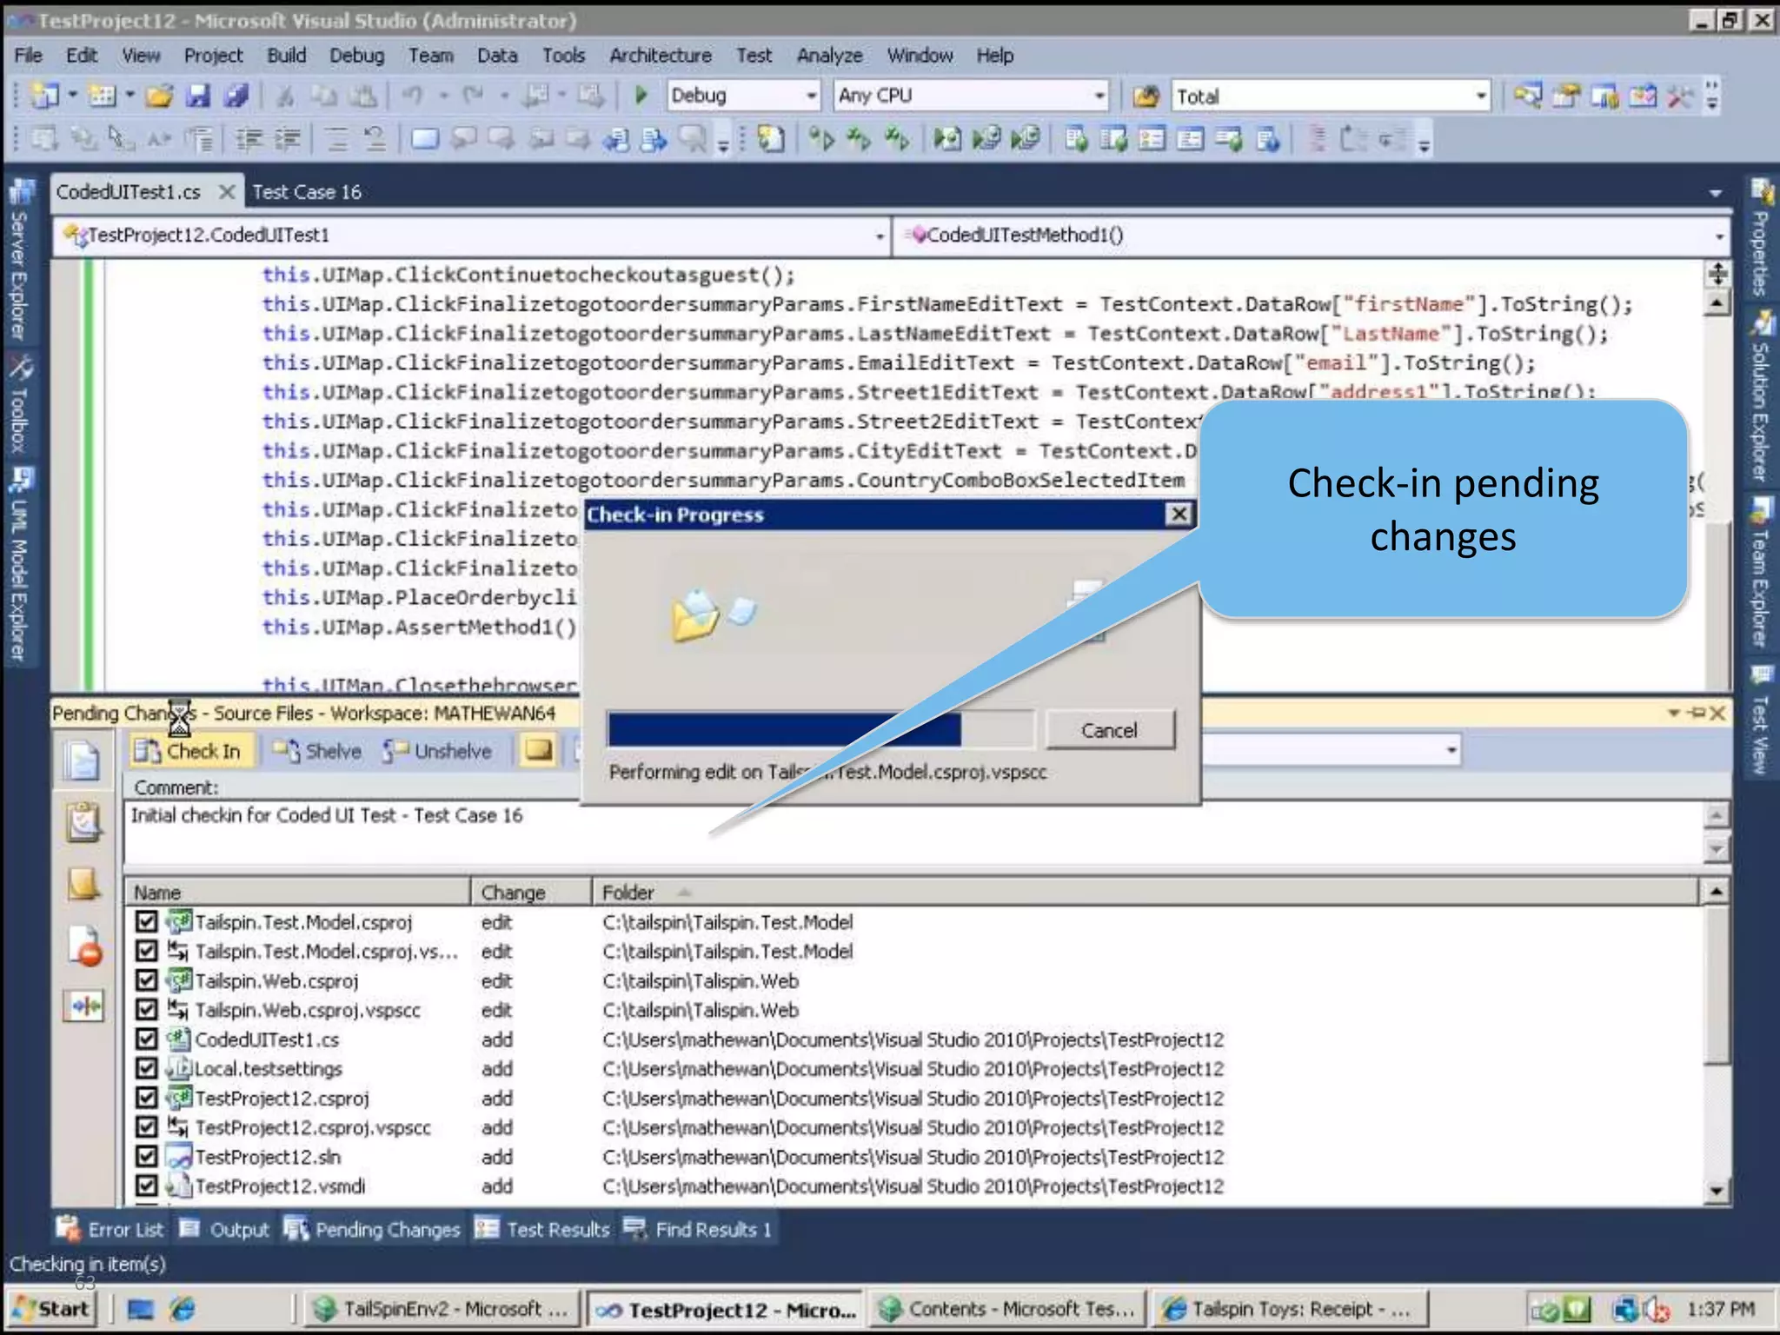Uncheck the TestProject12.sln checkbox
The image size is (1780, 1335).
[147, 1157]
